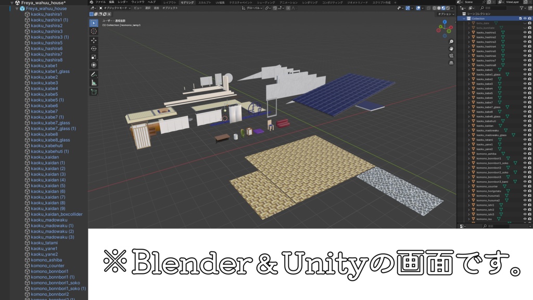Click the Scene Collection icon in outliner
The height and width of the screenshot is (300, 533).
[x=464, y=14]
